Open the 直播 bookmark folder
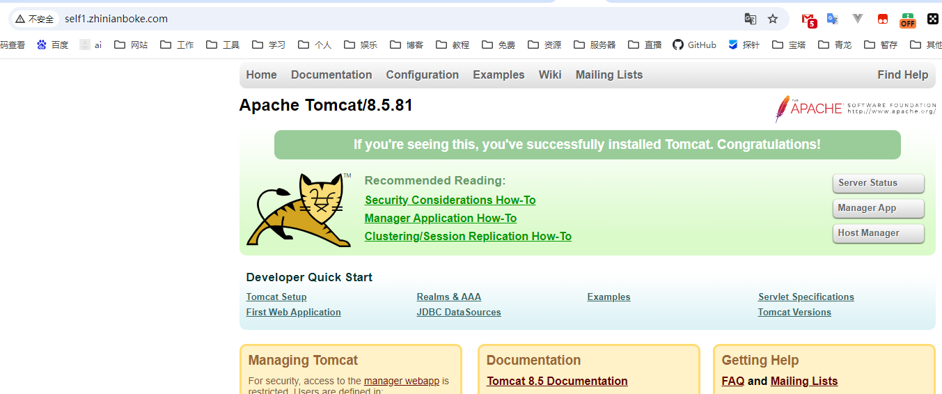This screenshot has height=394, width=942. click(x=645, y=45)
